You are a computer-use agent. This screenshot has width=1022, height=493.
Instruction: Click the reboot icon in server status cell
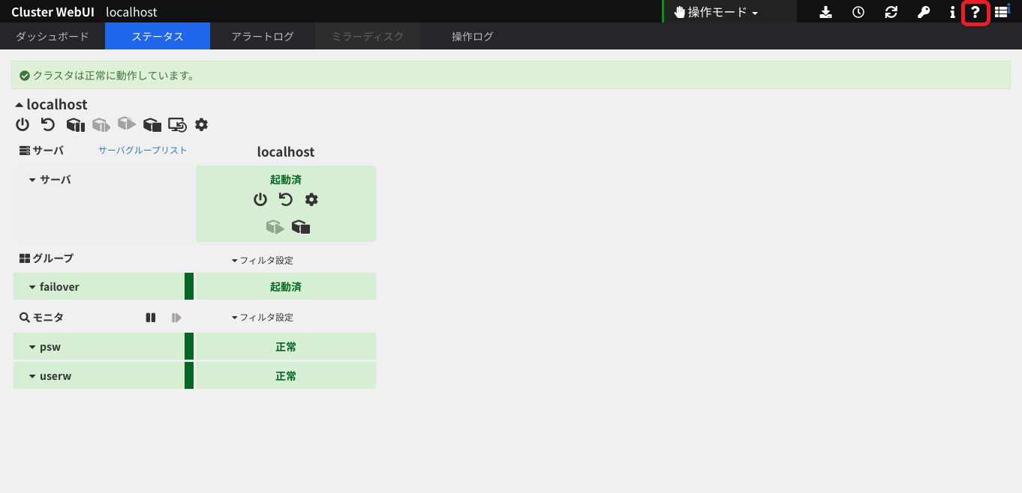coord(286,199)
